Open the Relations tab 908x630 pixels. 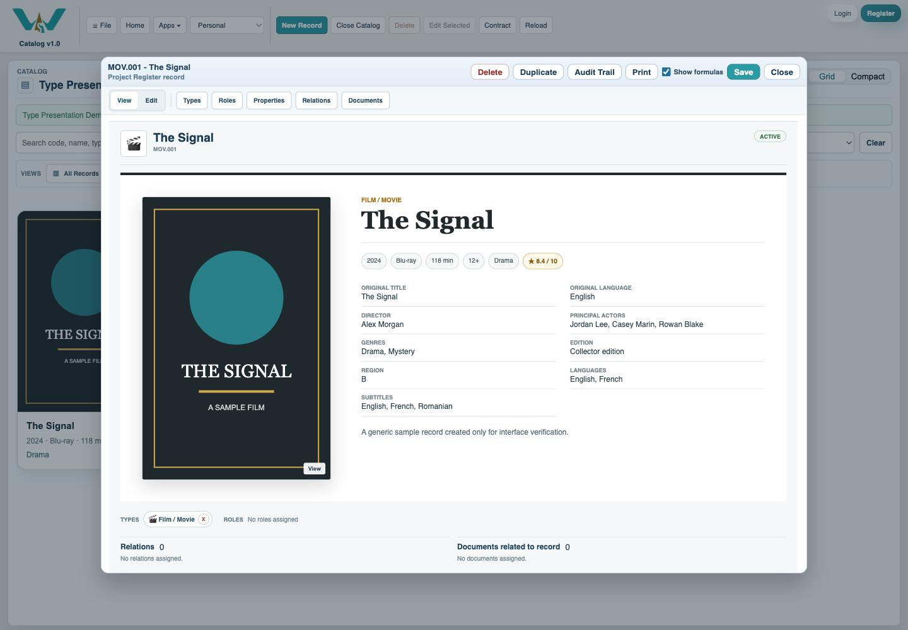click(317, 101)
